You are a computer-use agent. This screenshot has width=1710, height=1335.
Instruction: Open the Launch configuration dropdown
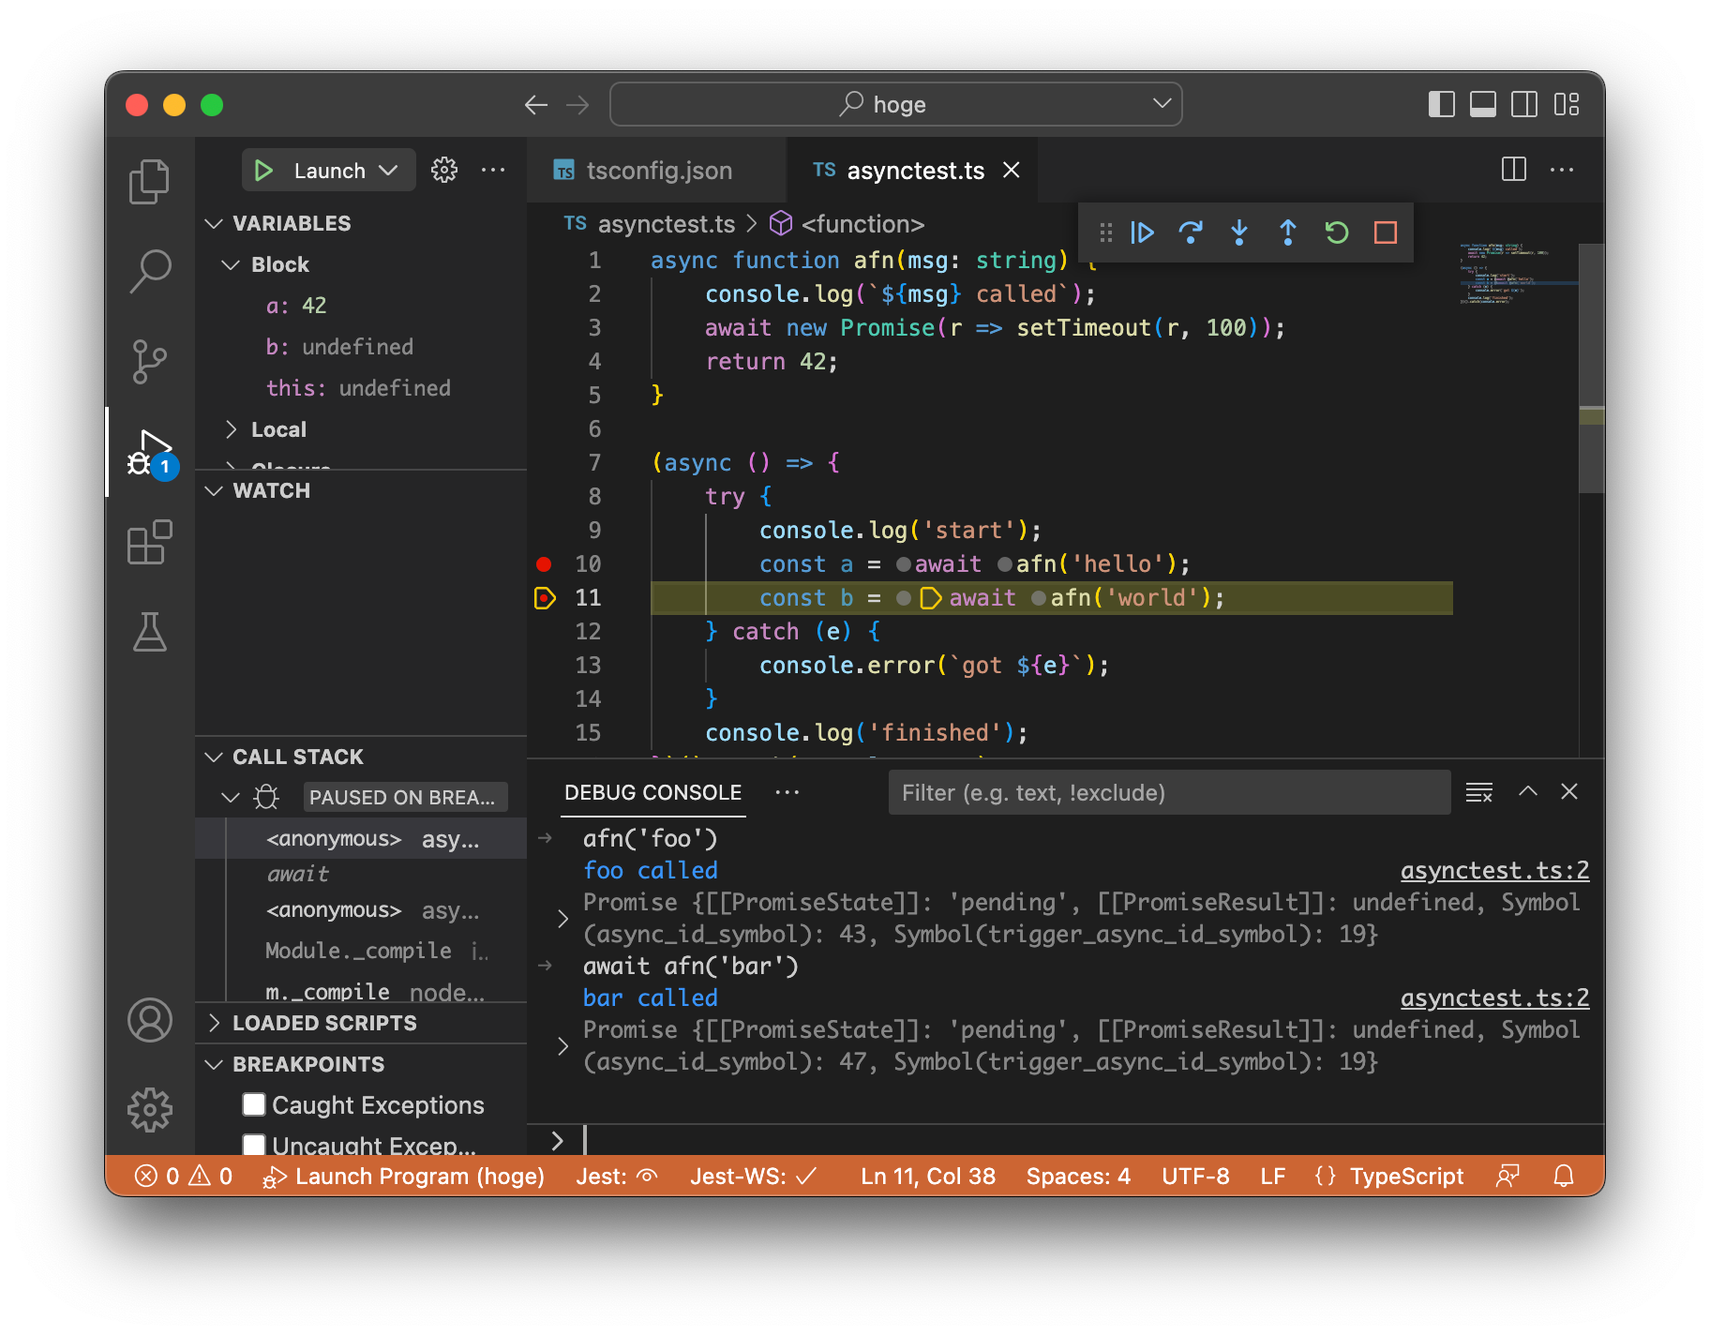(388, 171)
